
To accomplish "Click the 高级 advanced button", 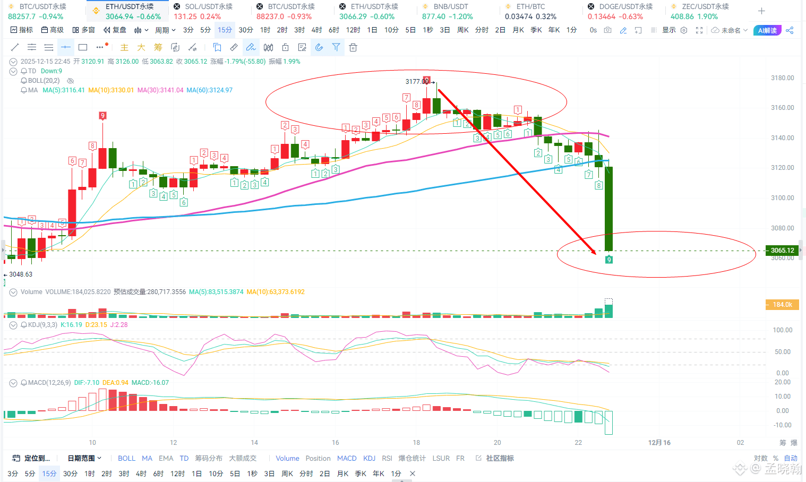I will pyautogui.click(x=52, y=30).
